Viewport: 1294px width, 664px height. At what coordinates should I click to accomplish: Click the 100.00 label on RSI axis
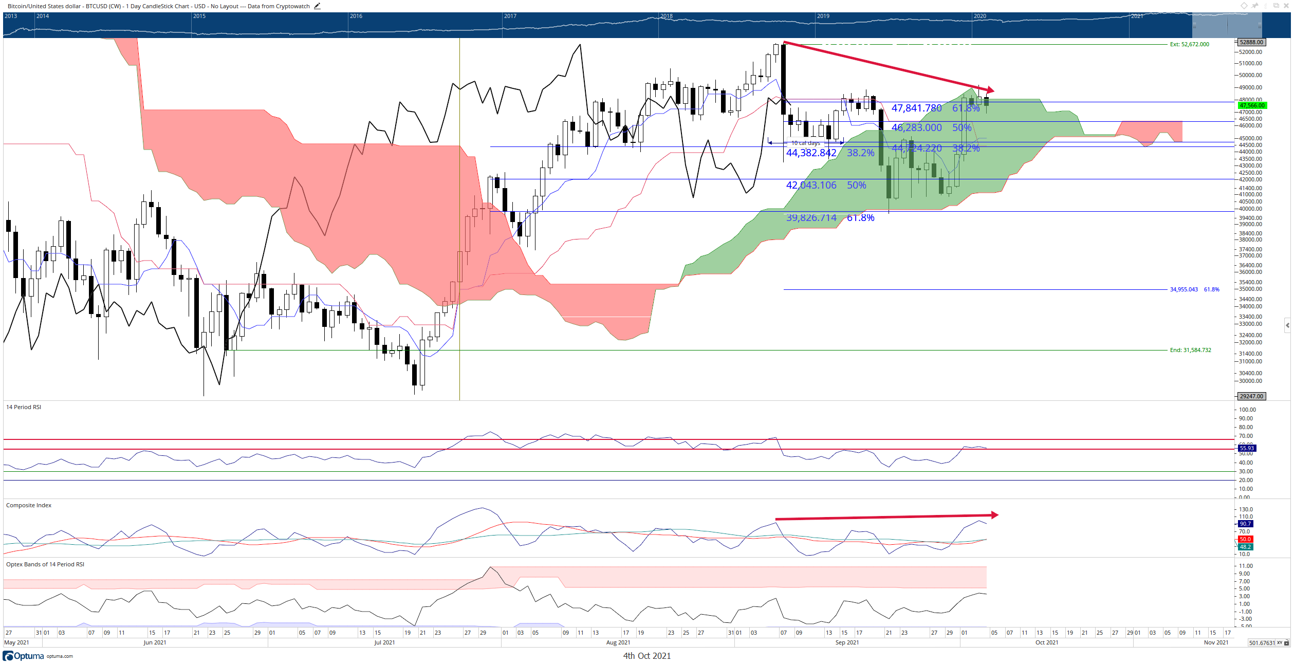[x=1247, y=410]
